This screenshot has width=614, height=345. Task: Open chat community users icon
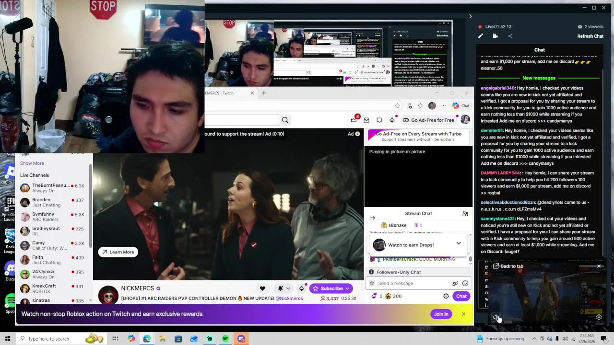465,214
